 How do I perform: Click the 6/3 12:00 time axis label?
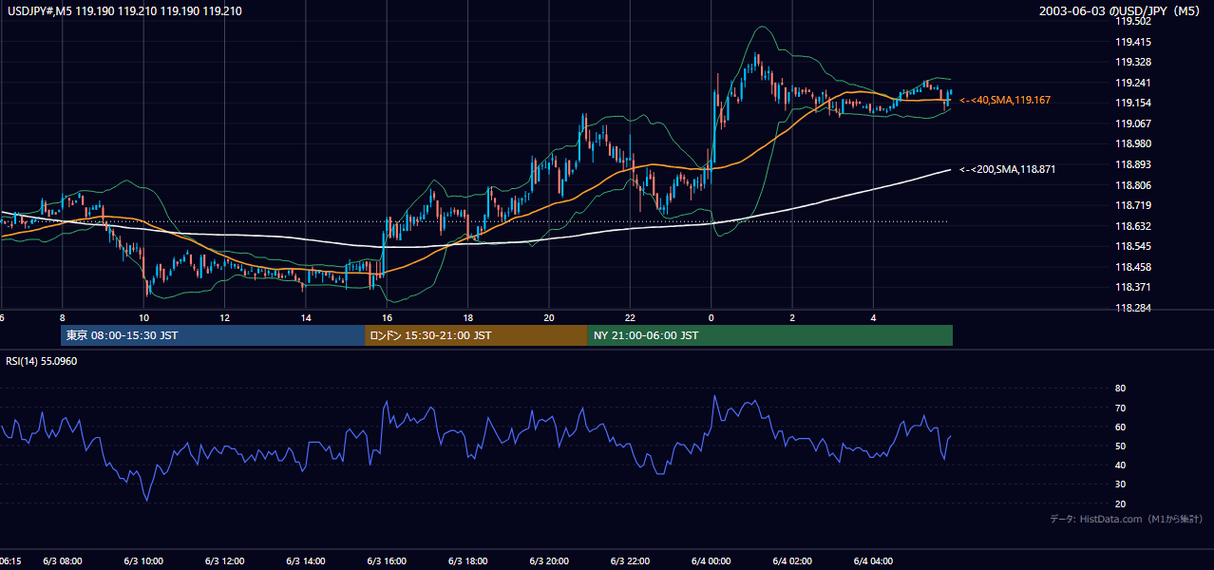tap(225, 560)
